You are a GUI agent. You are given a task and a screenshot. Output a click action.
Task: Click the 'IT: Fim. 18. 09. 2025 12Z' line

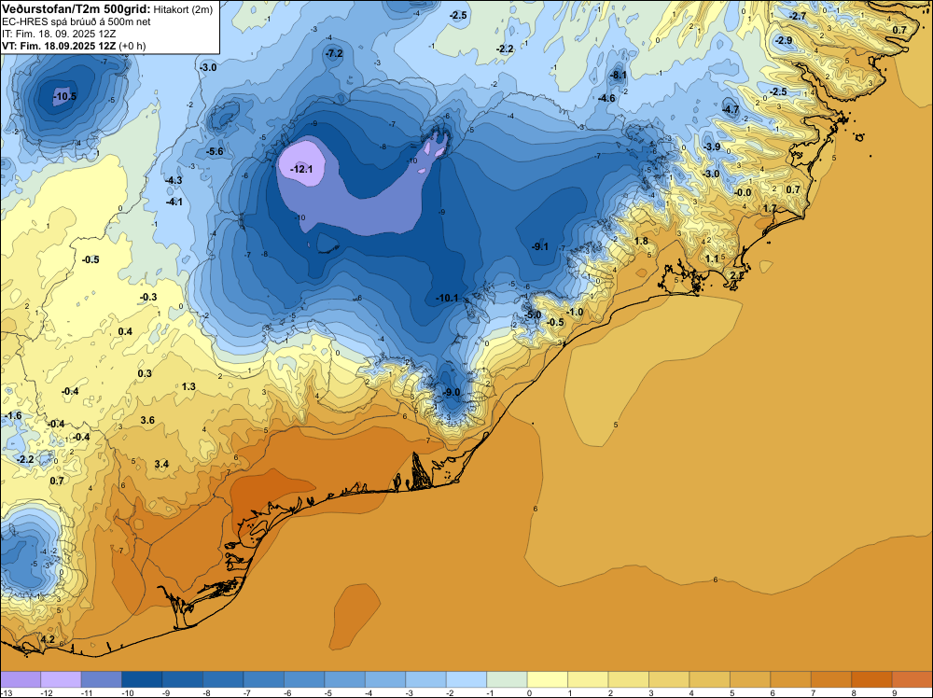(59, 34)
